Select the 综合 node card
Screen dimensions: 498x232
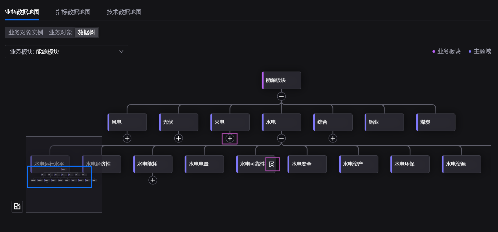tap(333, 122)
